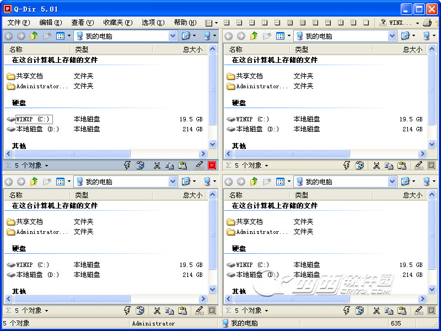Click the 类型 column header in bottom-left pane
Image resolution: width=441 pixels, height=331 pixels.
click(82, 195)
